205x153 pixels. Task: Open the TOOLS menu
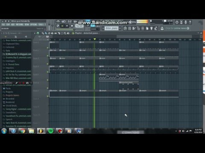(41, 25)
